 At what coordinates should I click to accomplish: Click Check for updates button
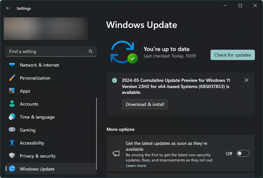click(233, 55)
